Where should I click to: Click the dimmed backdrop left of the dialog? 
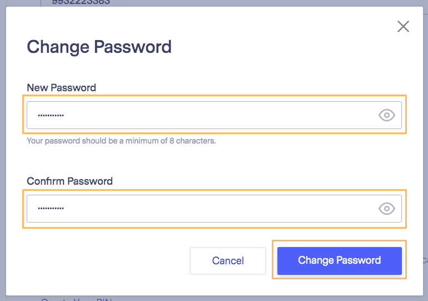click(x=3, y=150)
